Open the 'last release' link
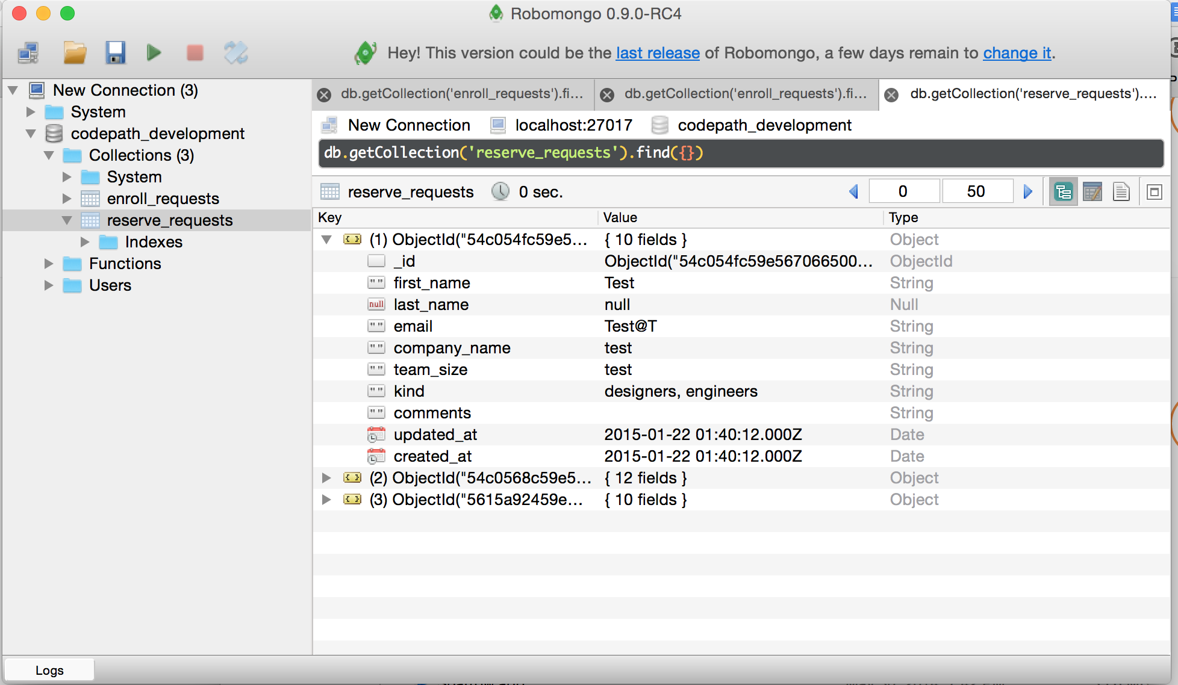 (x=657, y=53)
